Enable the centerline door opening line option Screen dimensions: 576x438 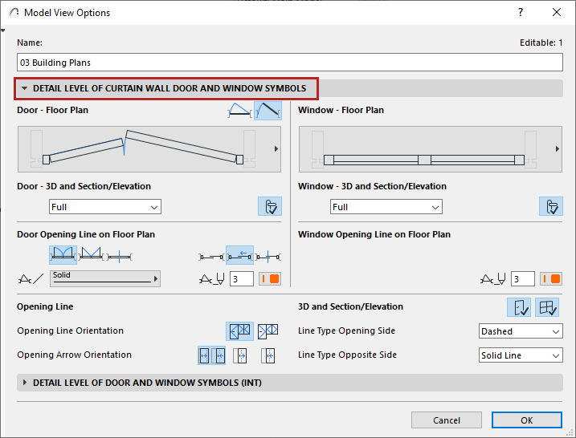pos(118,255)
